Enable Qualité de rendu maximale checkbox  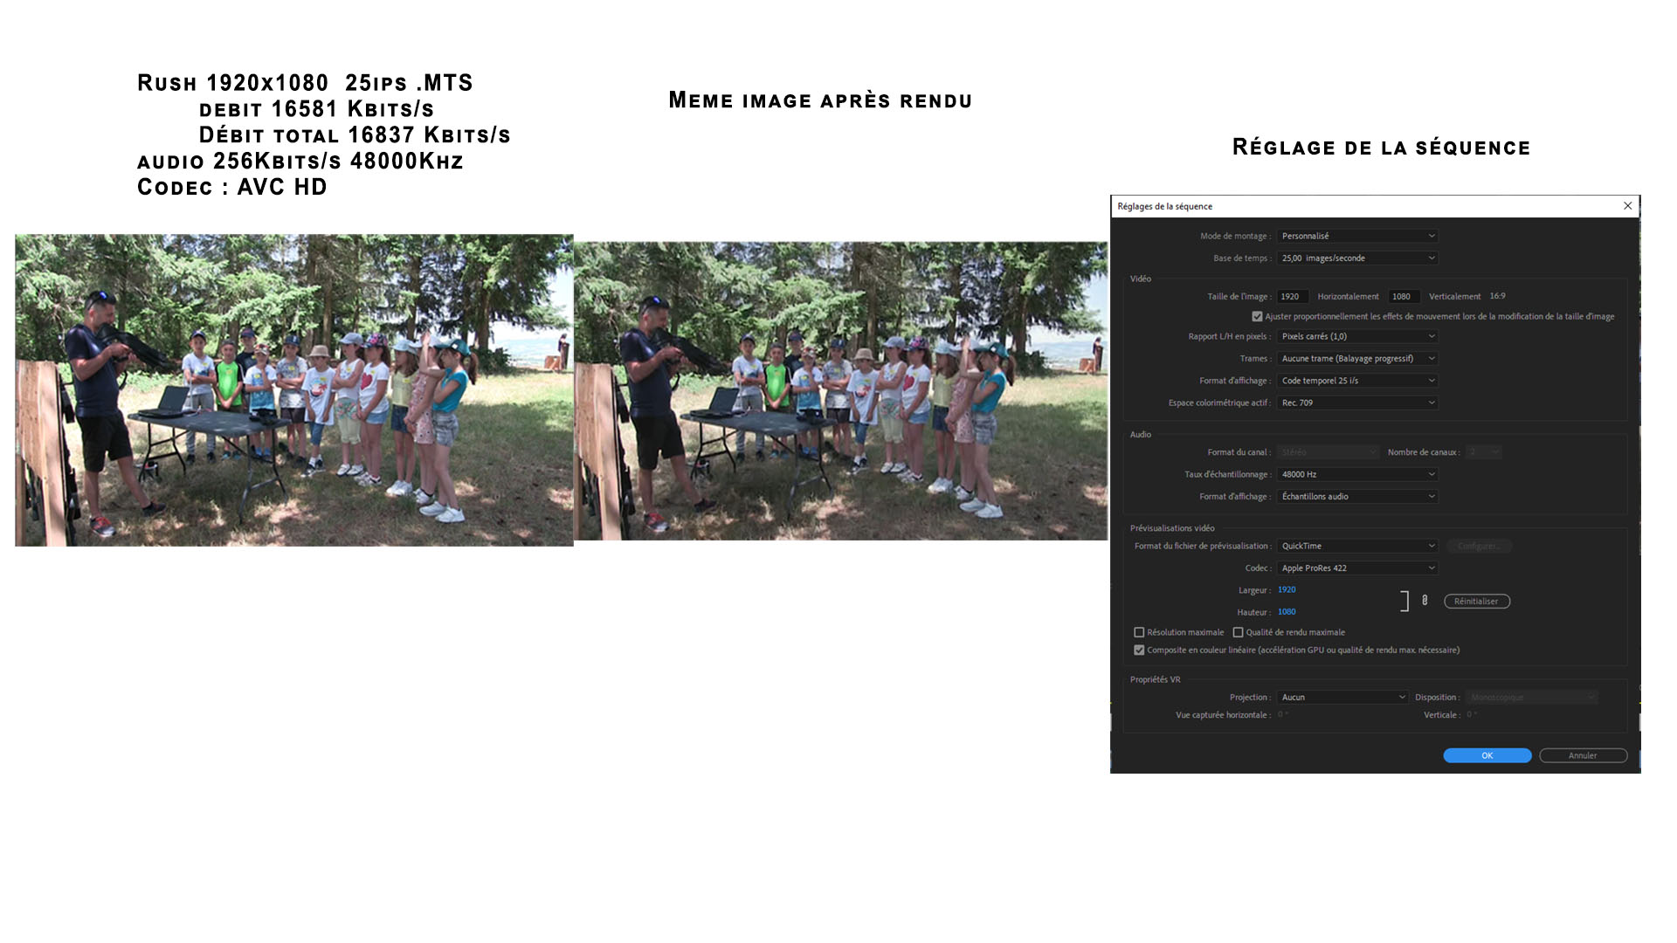[1238, 632]
